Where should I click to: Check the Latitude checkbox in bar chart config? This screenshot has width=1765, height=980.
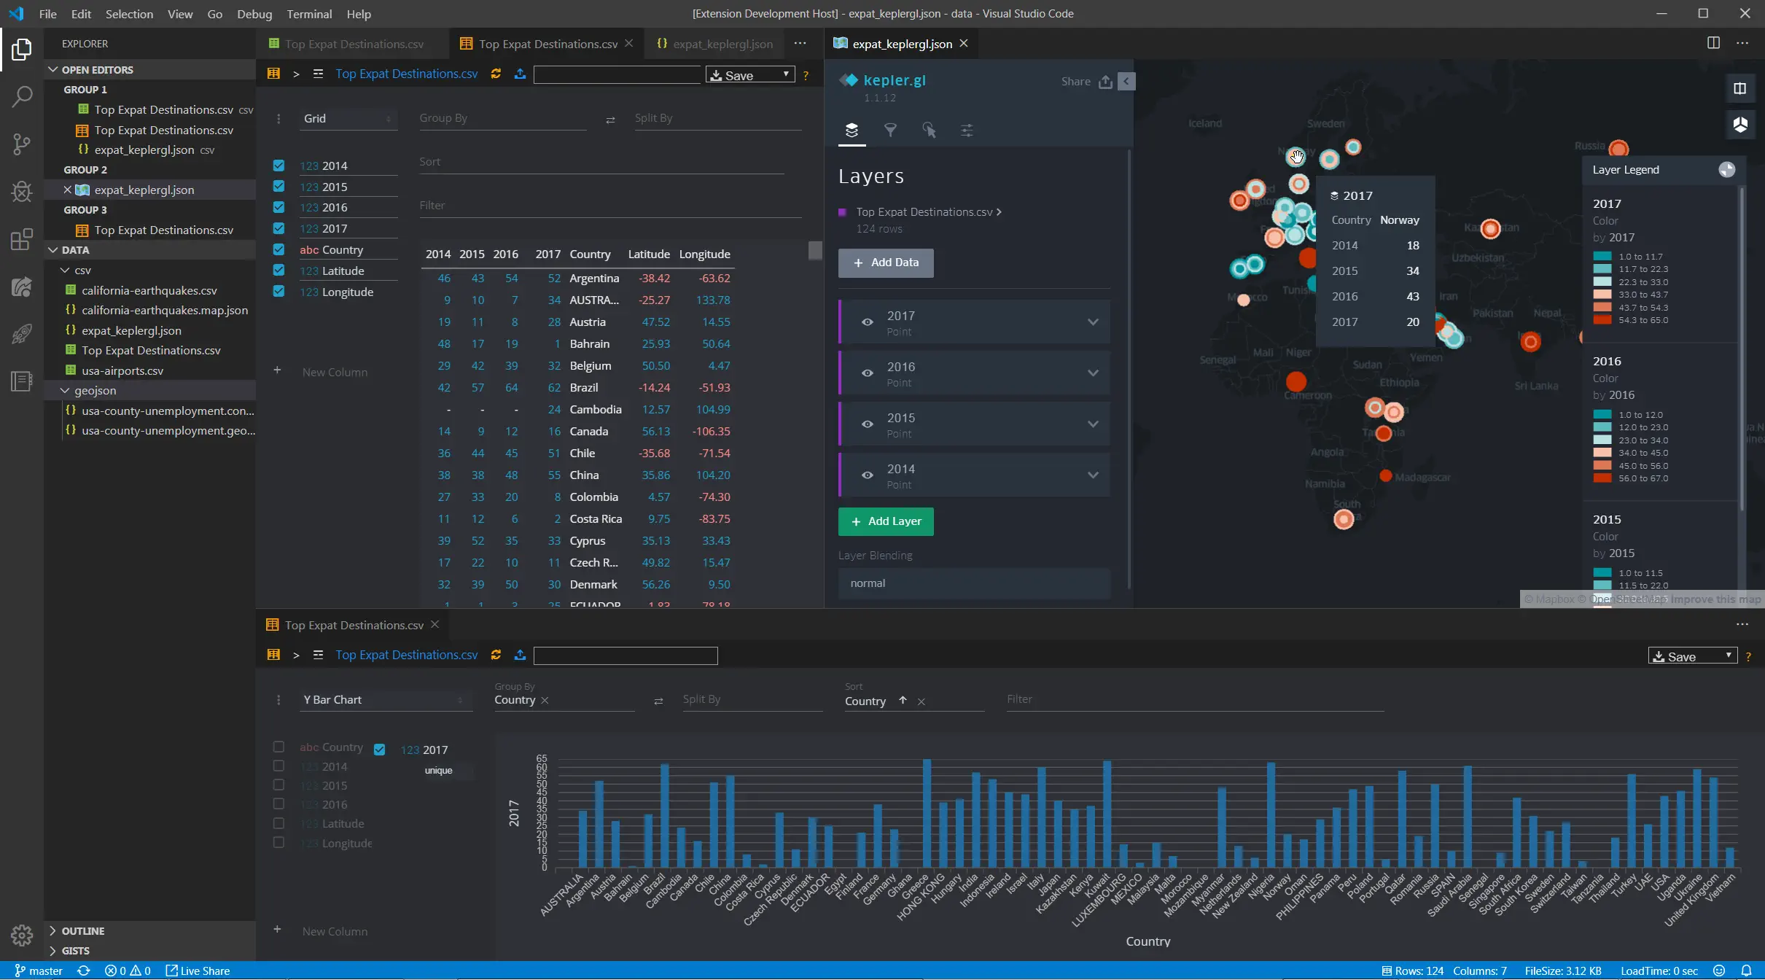(x=278, y=823)
